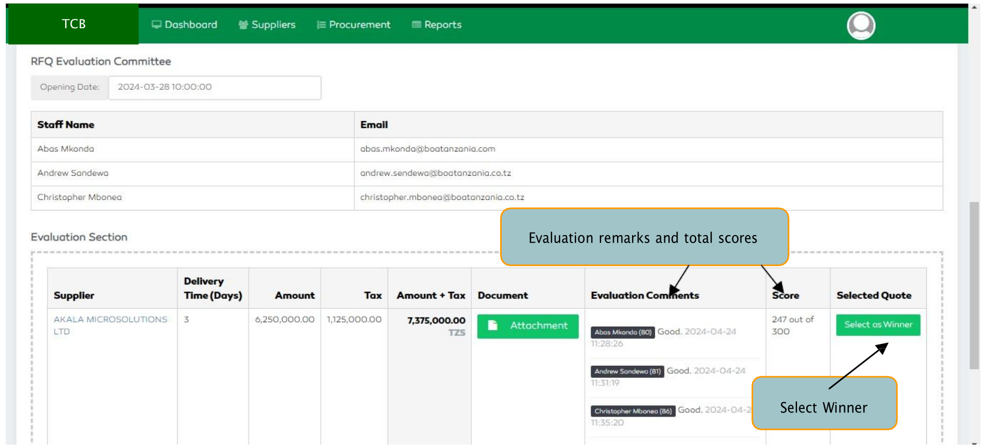Click the abas.mkonda@boatanzania.com email cell
Viewport: 981px width, 447px height.
427,149
